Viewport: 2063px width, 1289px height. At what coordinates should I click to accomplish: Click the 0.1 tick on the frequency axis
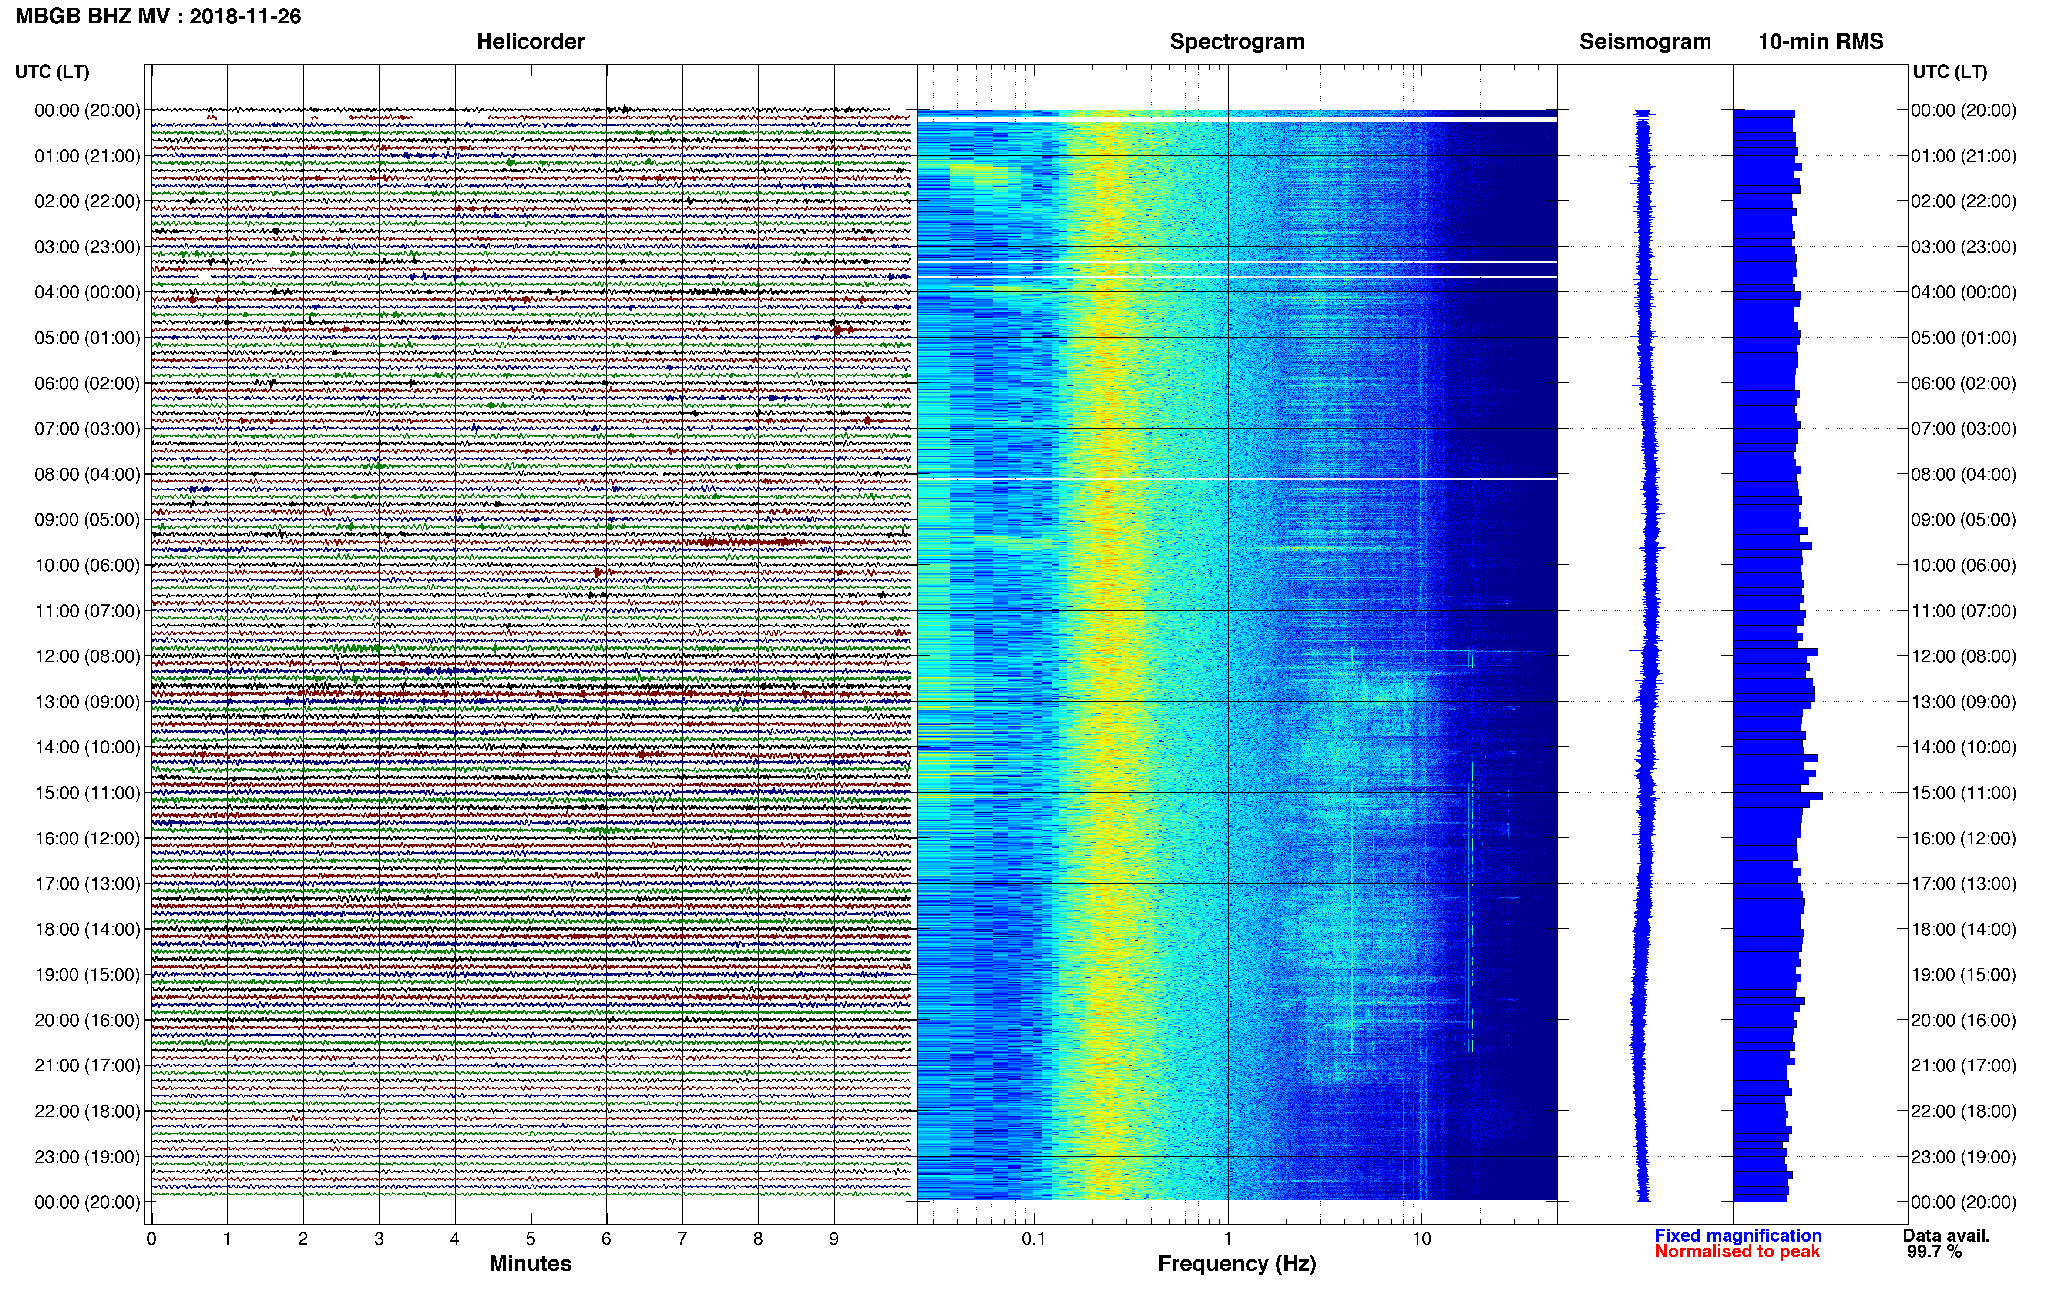point(1034,1239)
